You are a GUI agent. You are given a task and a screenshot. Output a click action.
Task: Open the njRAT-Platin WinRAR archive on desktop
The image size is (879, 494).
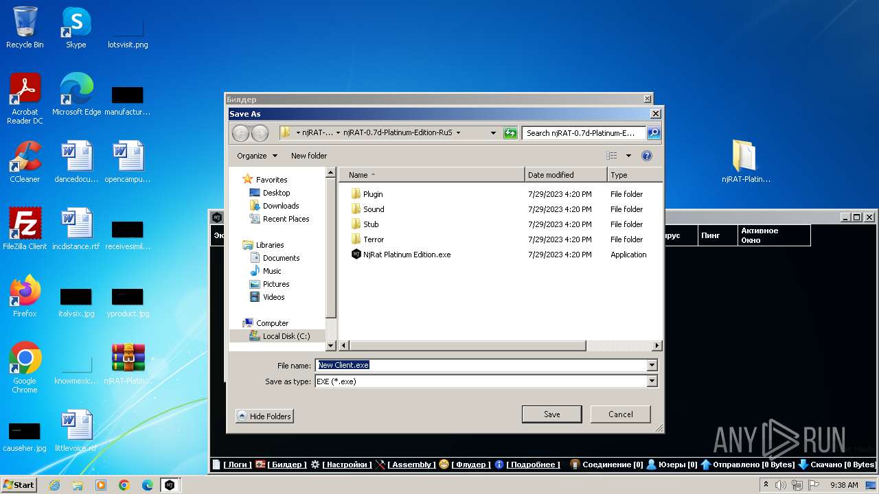click(x=128, y=364)
